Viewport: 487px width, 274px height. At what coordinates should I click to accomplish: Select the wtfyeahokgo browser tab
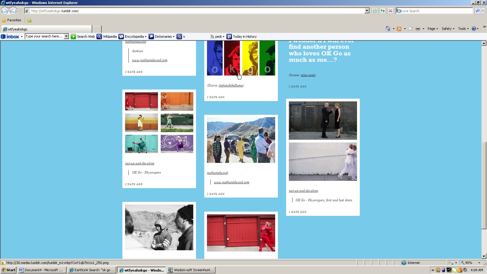(x=46, y=29)
